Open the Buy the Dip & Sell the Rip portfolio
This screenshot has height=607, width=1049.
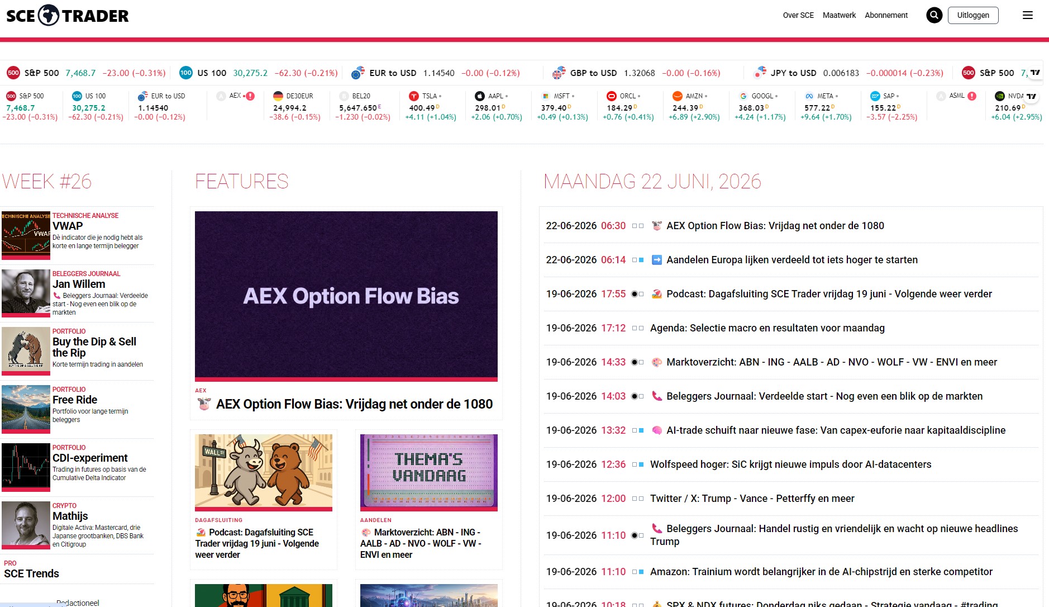pos(94,347)
